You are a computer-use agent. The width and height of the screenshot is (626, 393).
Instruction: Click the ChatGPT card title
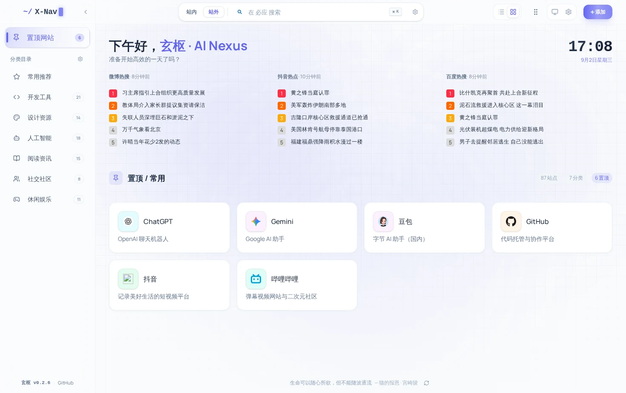[x=158, y=221]
